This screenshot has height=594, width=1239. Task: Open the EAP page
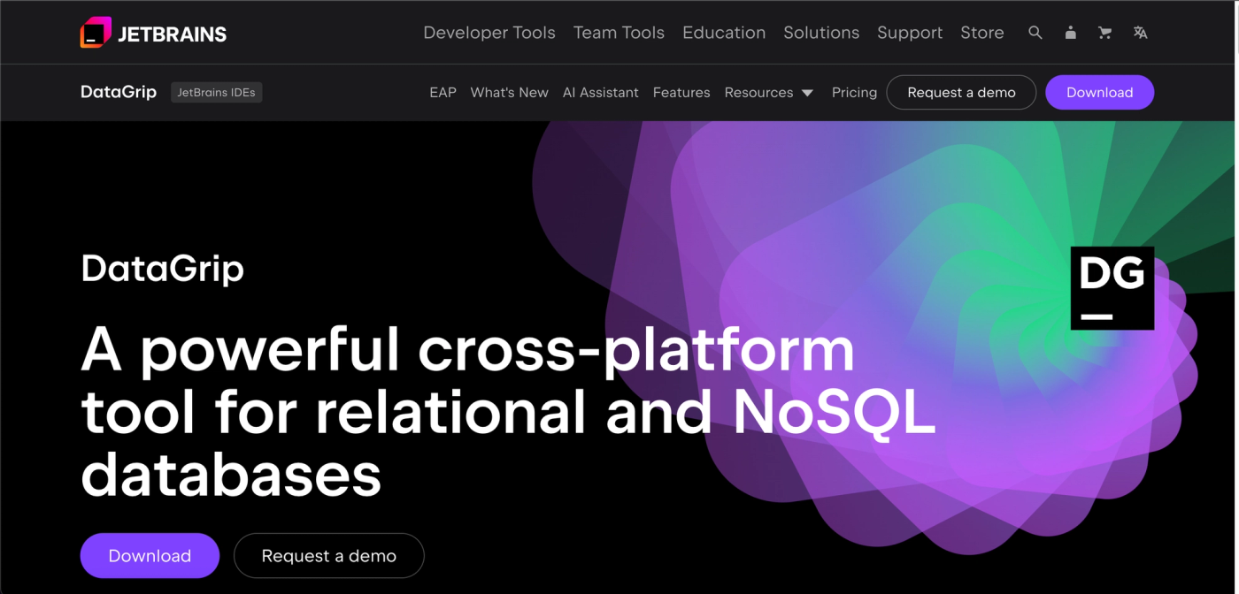click(442, 92)
